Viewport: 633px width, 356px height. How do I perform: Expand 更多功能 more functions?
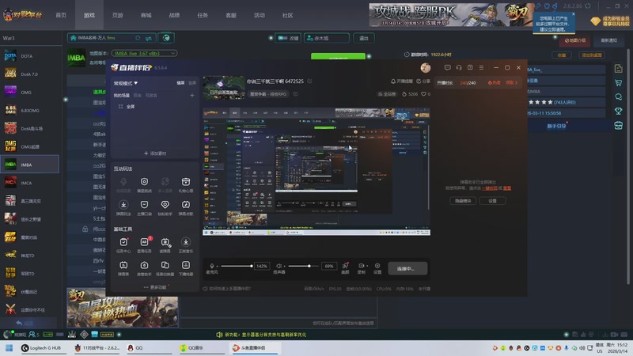pos(155,287)
